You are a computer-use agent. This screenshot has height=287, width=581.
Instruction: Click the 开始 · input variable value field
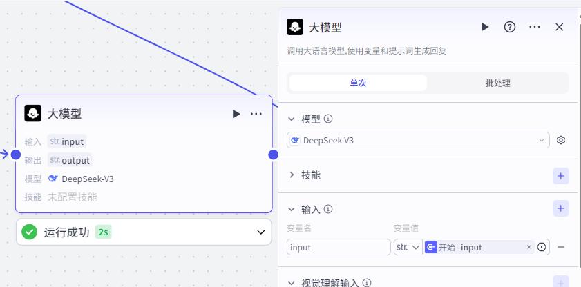click(x=478, y=247)
